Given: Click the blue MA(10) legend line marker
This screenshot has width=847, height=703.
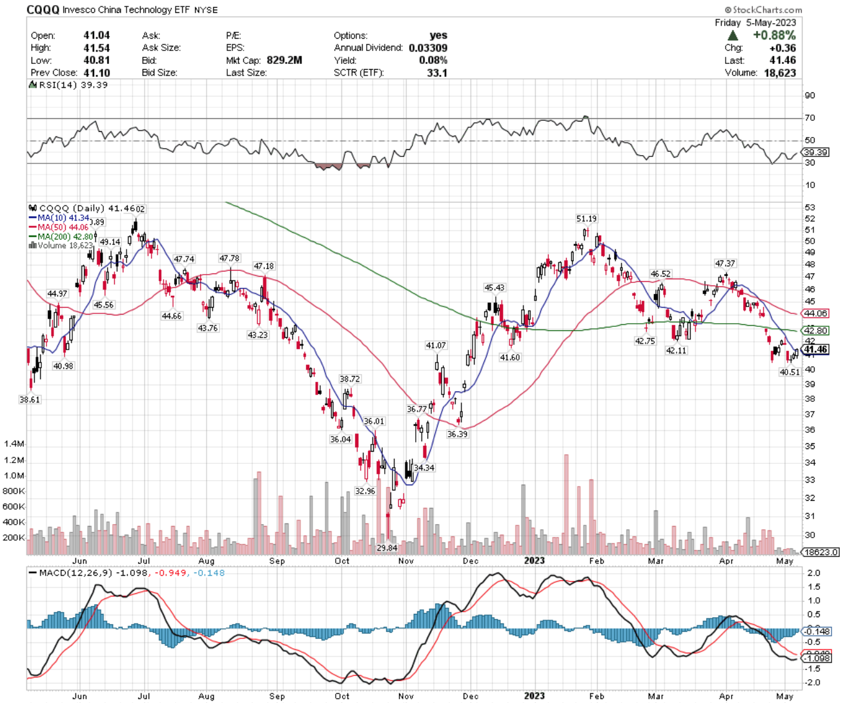Looking at the screenshot, I should [33, 218].
